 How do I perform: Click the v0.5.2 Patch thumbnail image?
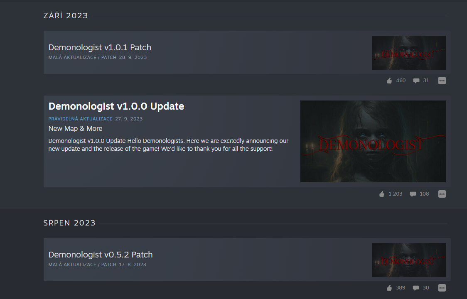(x=409, y=260)
